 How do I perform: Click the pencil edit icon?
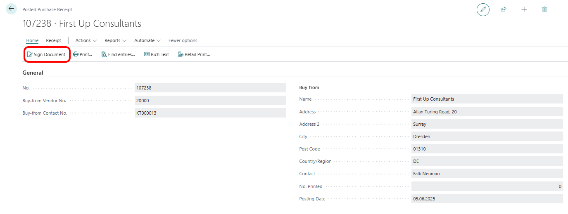point(483,9)
